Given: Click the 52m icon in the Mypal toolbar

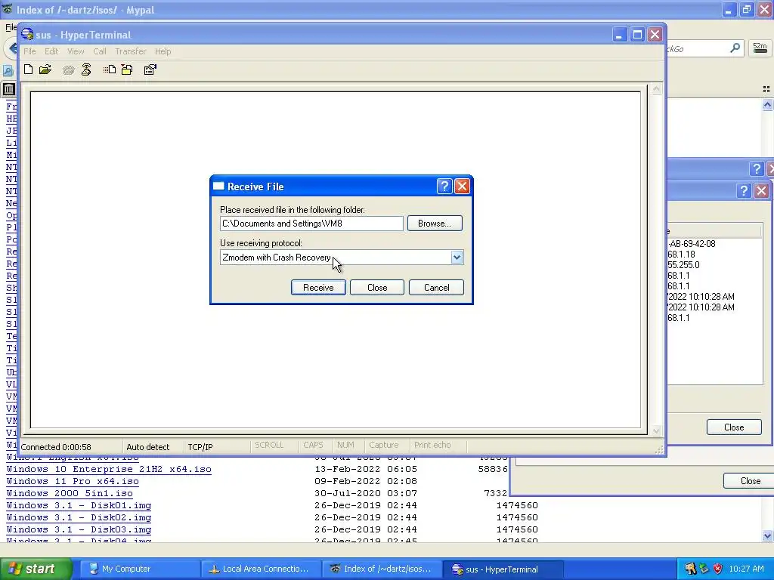Looking at the screenshot, I should 760,48.
